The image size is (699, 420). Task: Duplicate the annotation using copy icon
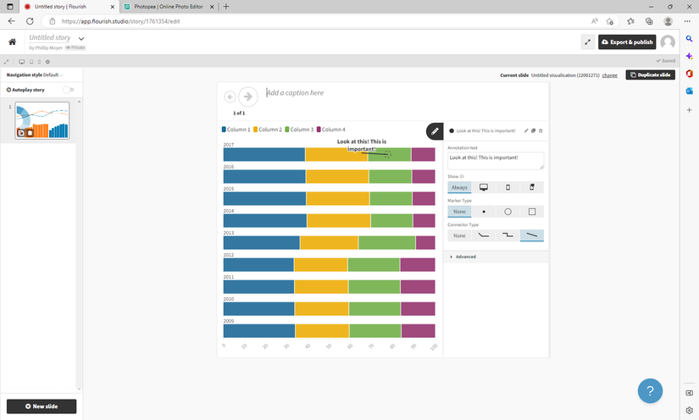pos(533,130)
